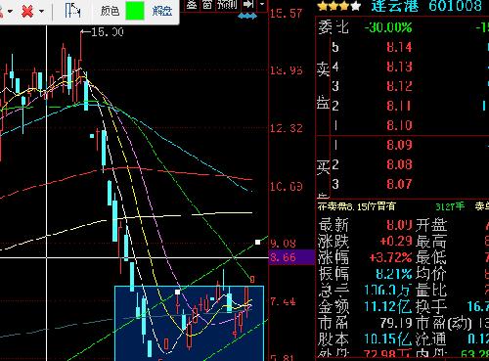Open the dropdown arrow beside the red X
489x361 pixels.
[x=41, y=12]
